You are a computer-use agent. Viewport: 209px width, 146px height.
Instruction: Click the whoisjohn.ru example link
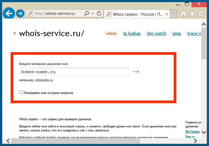pyautogui.click(x=44, y=80)
